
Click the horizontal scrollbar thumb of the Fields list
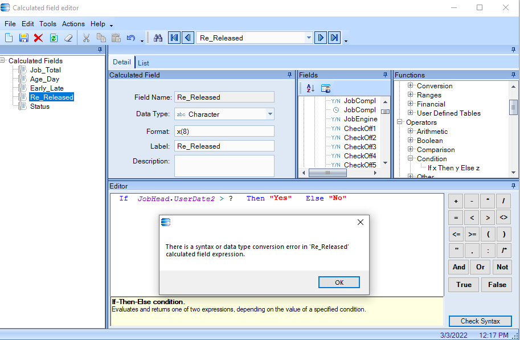(x=327, y=173)
